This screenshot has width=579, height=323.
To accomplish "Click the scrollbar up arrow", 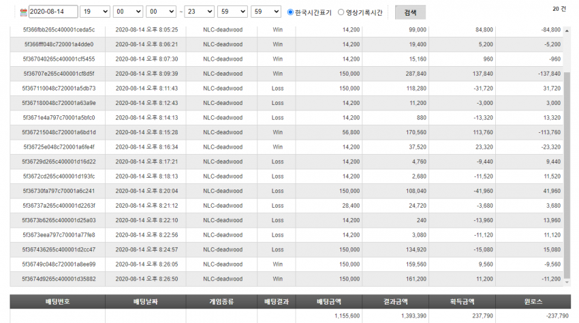I will [567, 31].
